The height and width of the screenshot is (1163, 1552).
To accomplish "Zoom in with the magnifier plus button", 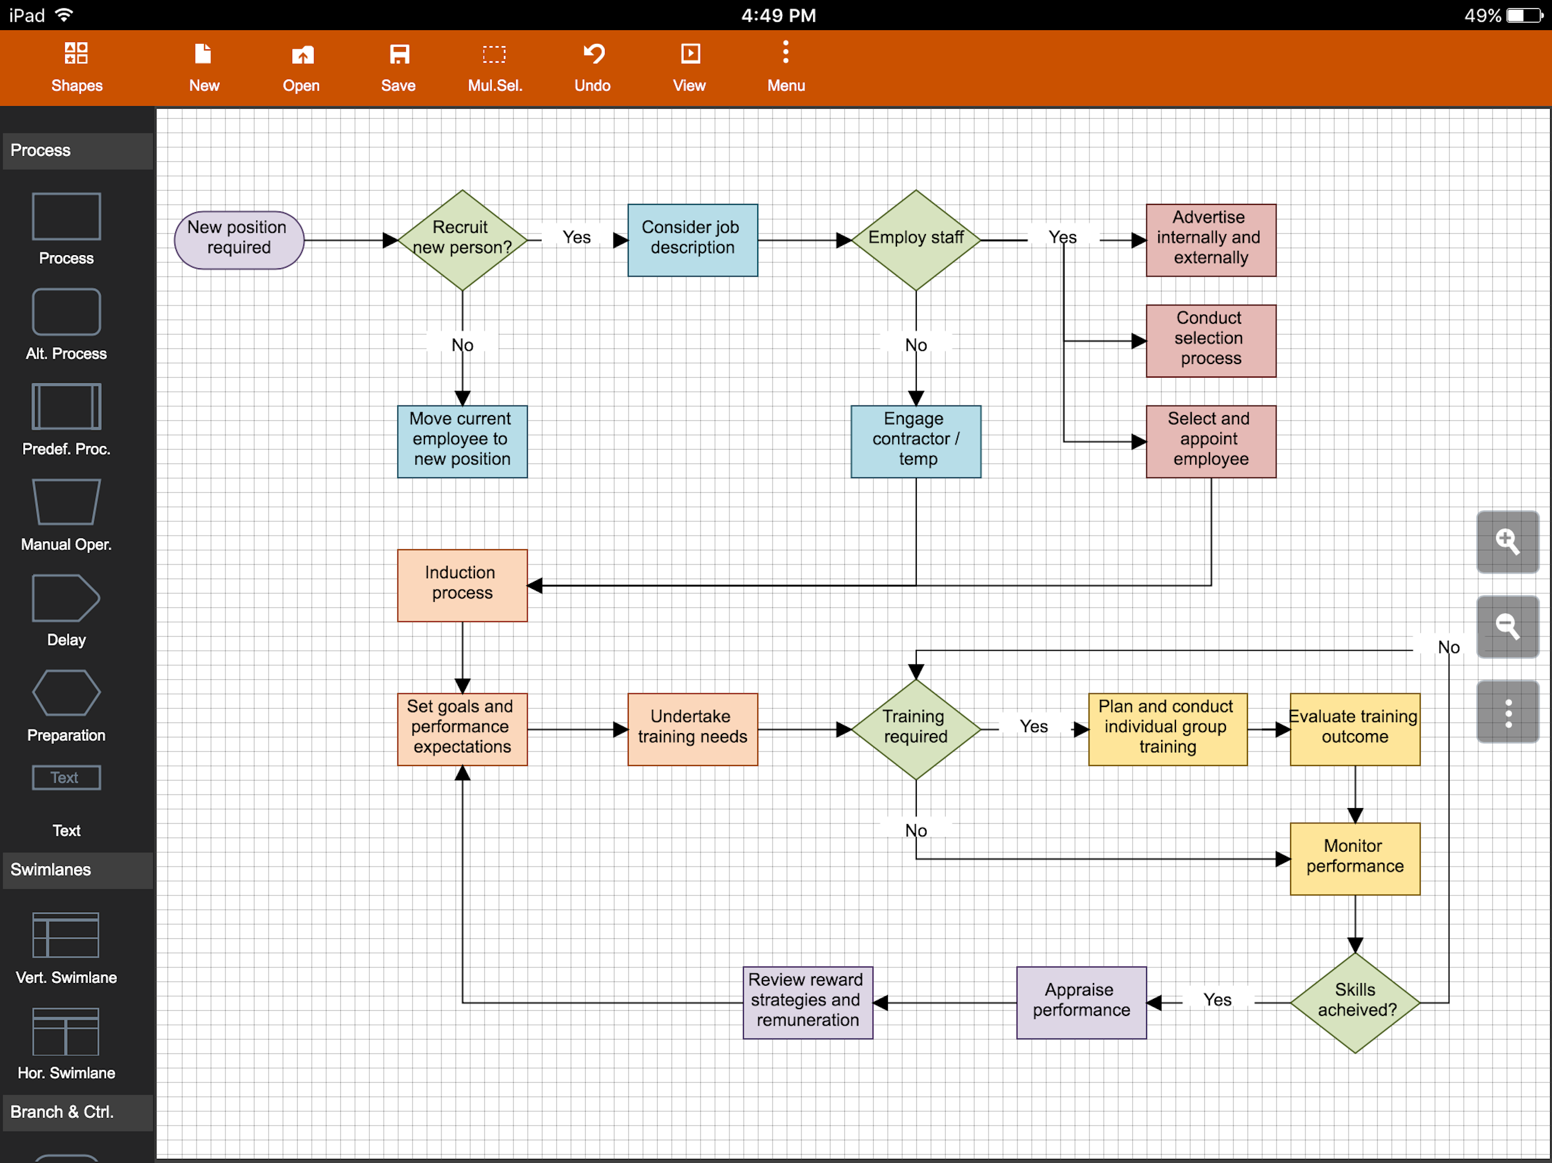I will coord(1508,542).
